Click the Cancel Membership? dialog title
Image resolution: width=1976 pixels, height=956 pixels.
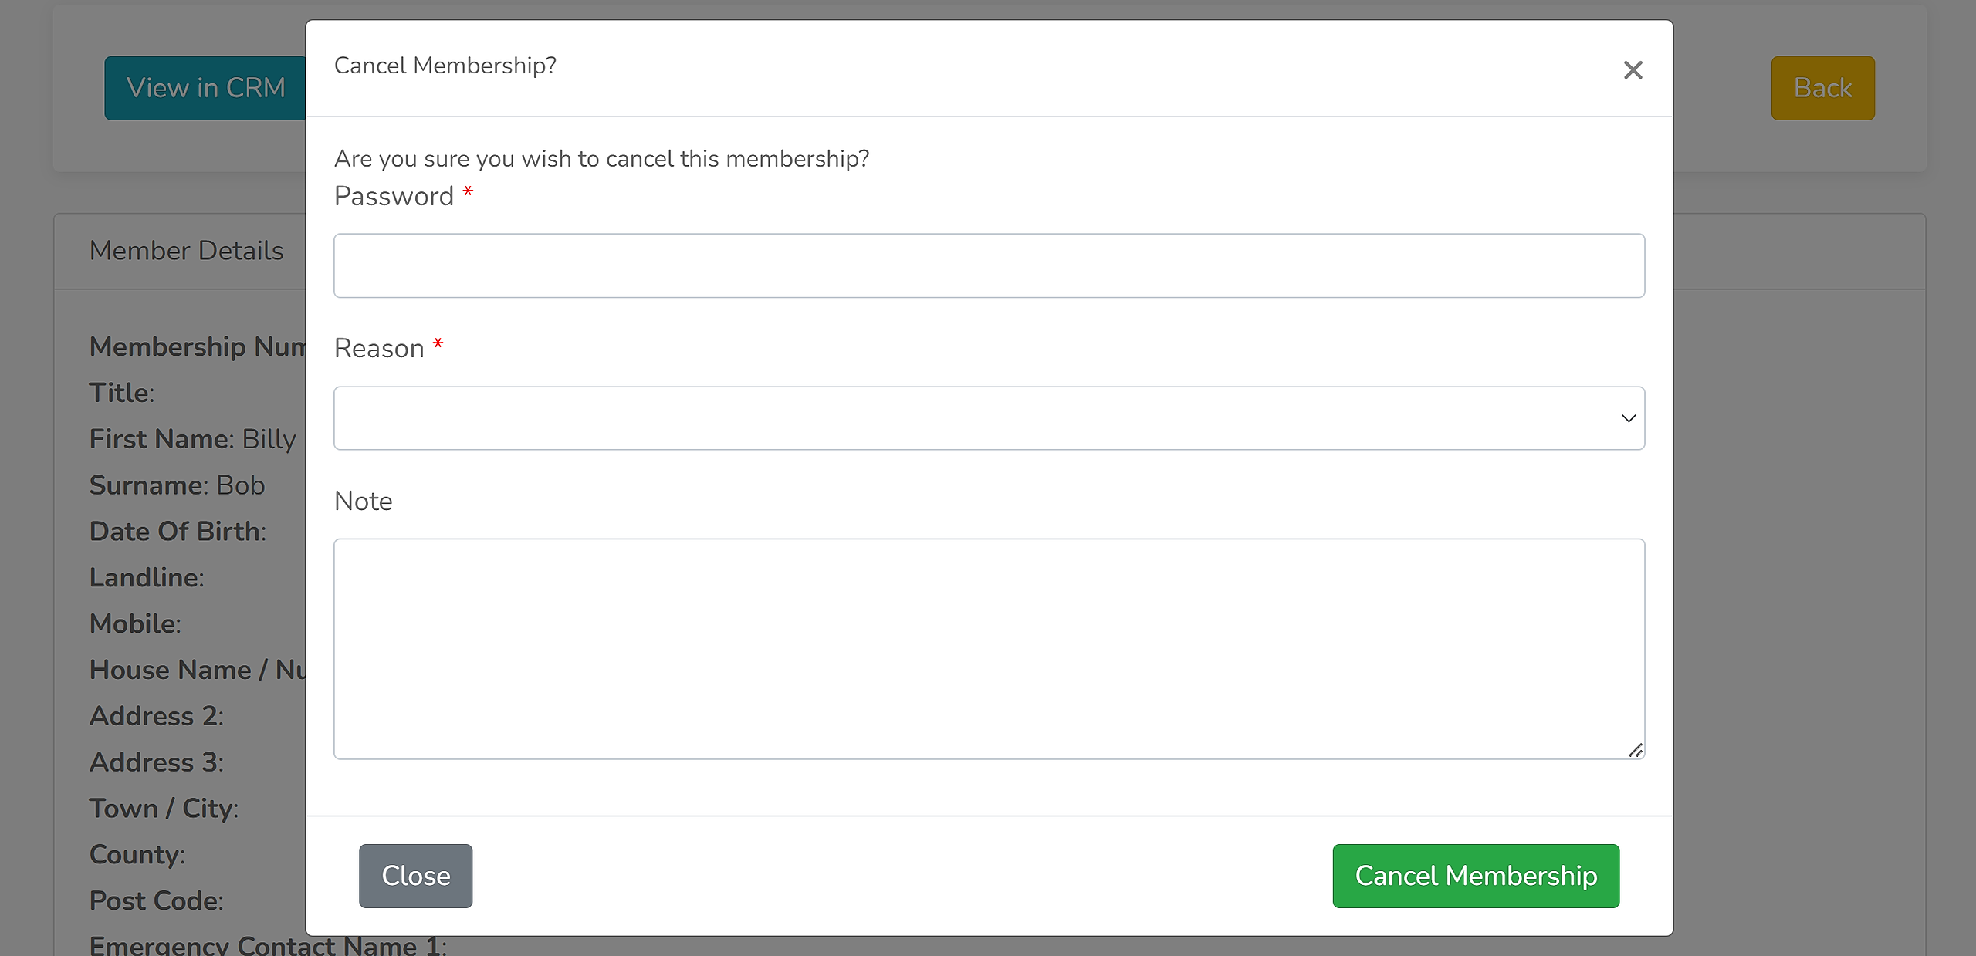tap(445, 66)
